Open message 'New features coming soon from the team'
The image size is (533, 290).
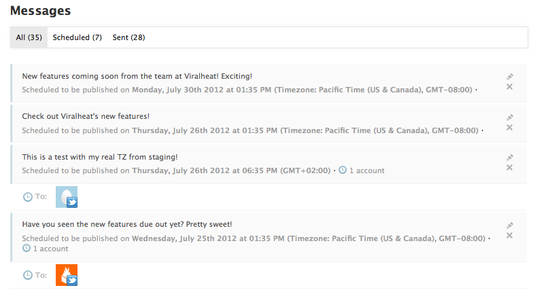[137, 76]
